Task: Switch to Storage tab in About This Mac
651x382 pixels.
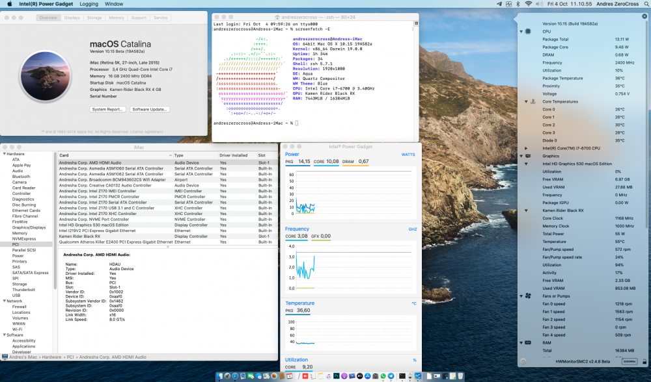Action: [94, 18]
